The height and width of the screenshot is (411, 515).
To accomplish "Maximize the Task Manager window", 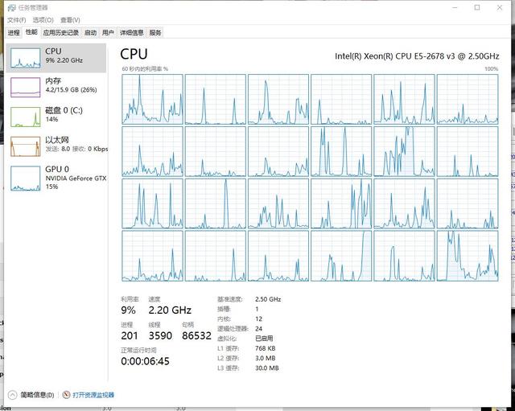I will point(477,7).
